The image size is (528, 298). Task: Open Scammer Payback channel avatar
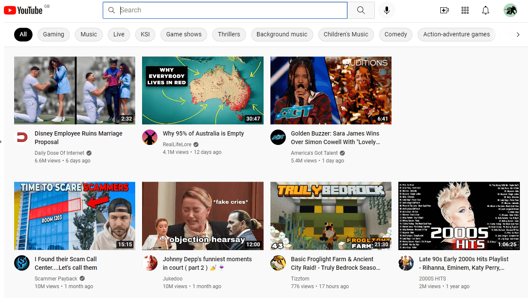(21, 263)
